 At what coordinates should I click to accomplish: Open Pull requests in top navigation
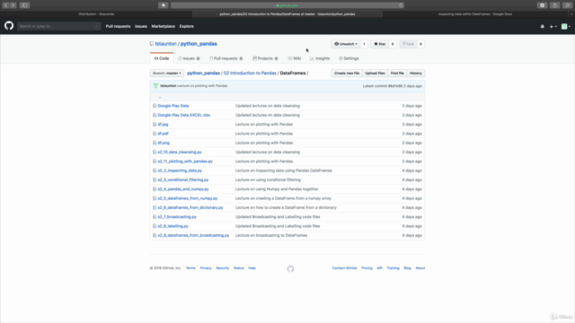coord(118,26)
